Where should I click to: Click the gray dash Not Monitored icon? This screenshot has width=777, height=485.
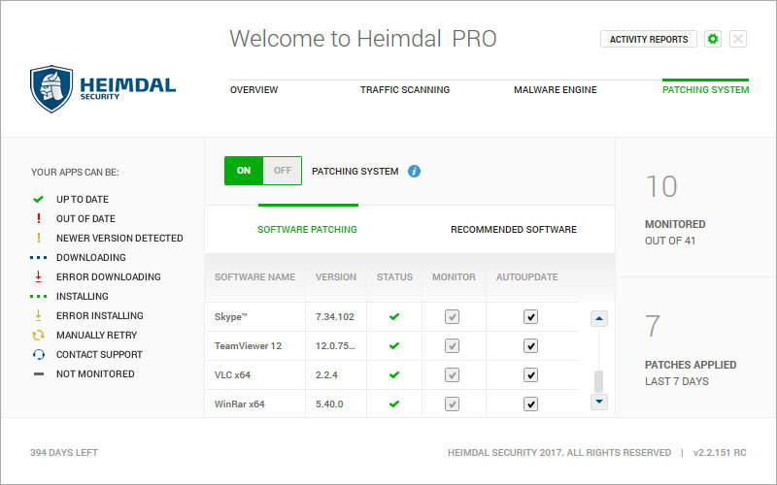point(38,374)
